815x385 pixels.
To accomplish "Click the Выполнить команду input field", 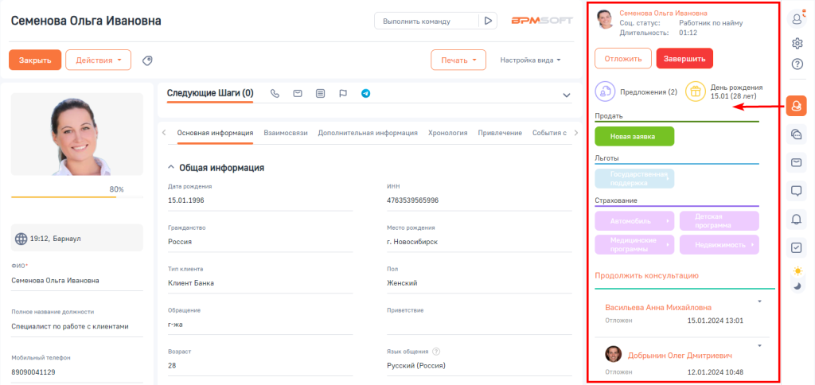I will [x=427, y=21].
